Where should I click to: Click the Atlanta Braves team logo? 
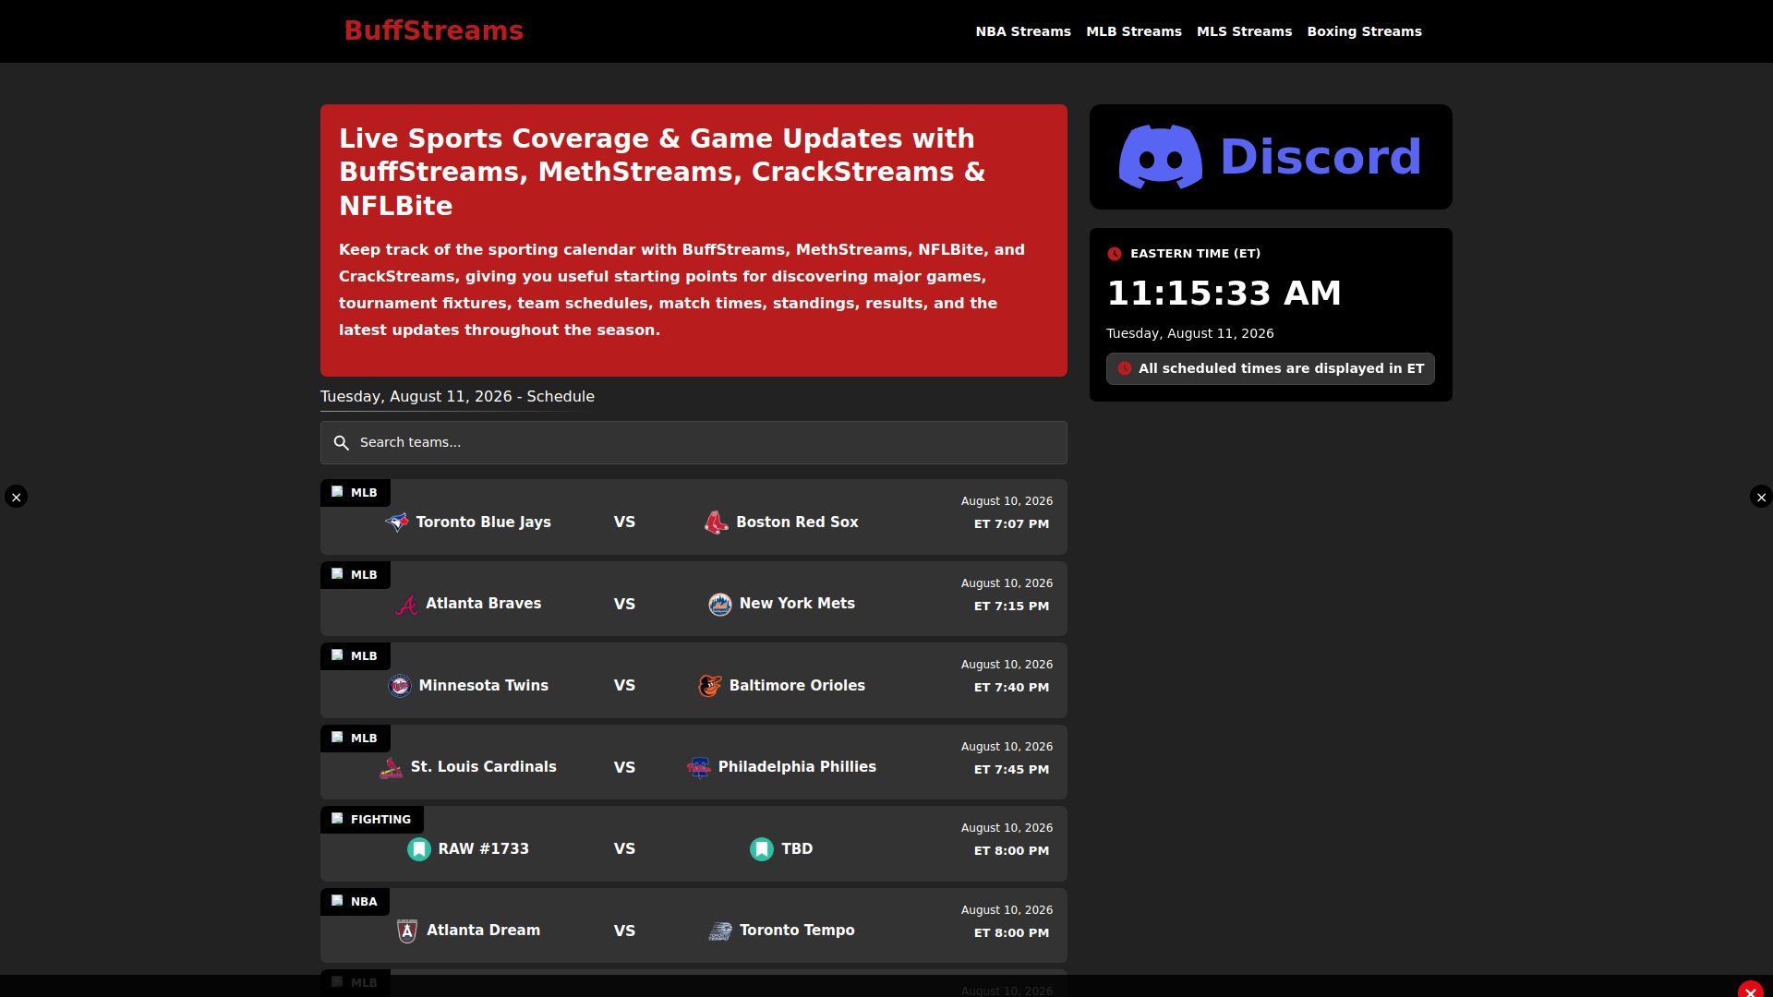pyautogui.click(x=406, y=605)
